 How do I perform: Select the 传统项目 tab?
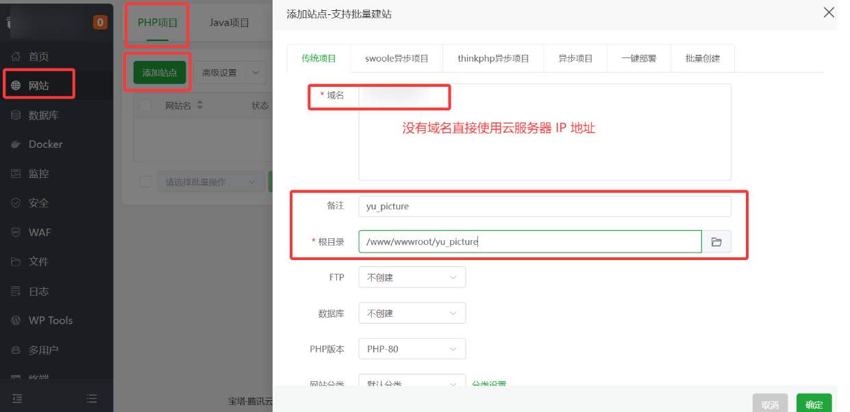(x=319, y=58)
